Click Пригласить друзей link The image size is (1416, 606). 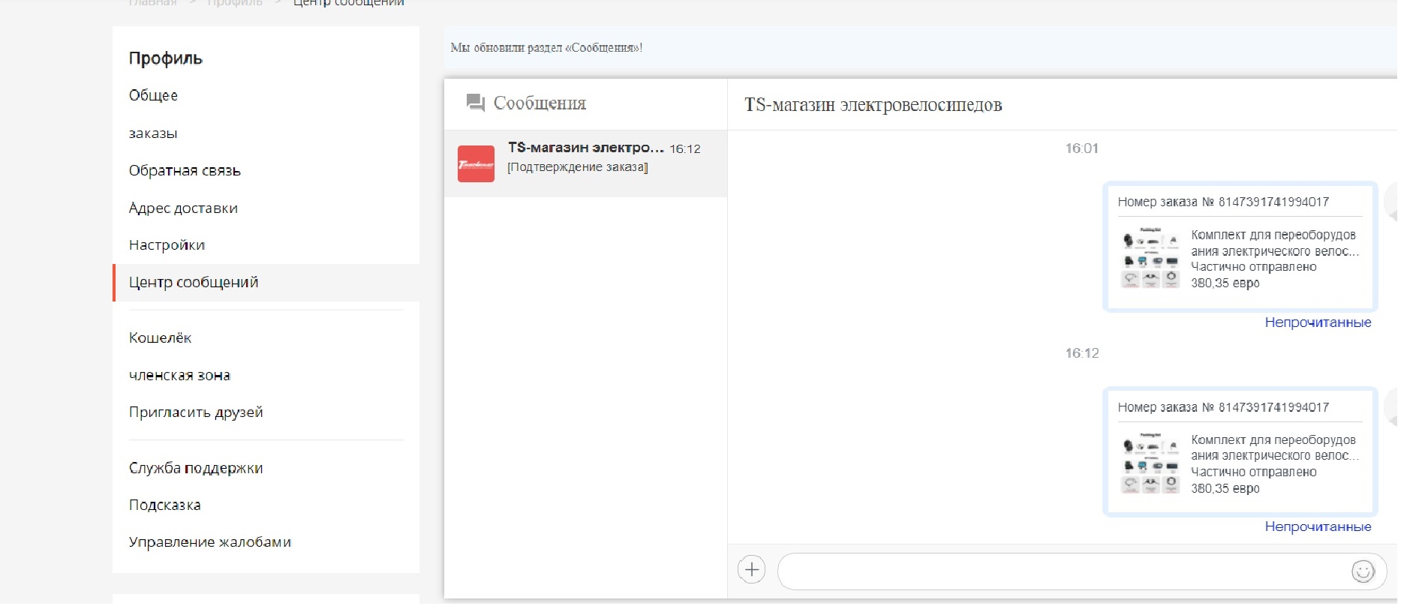(x=196, y=412)
